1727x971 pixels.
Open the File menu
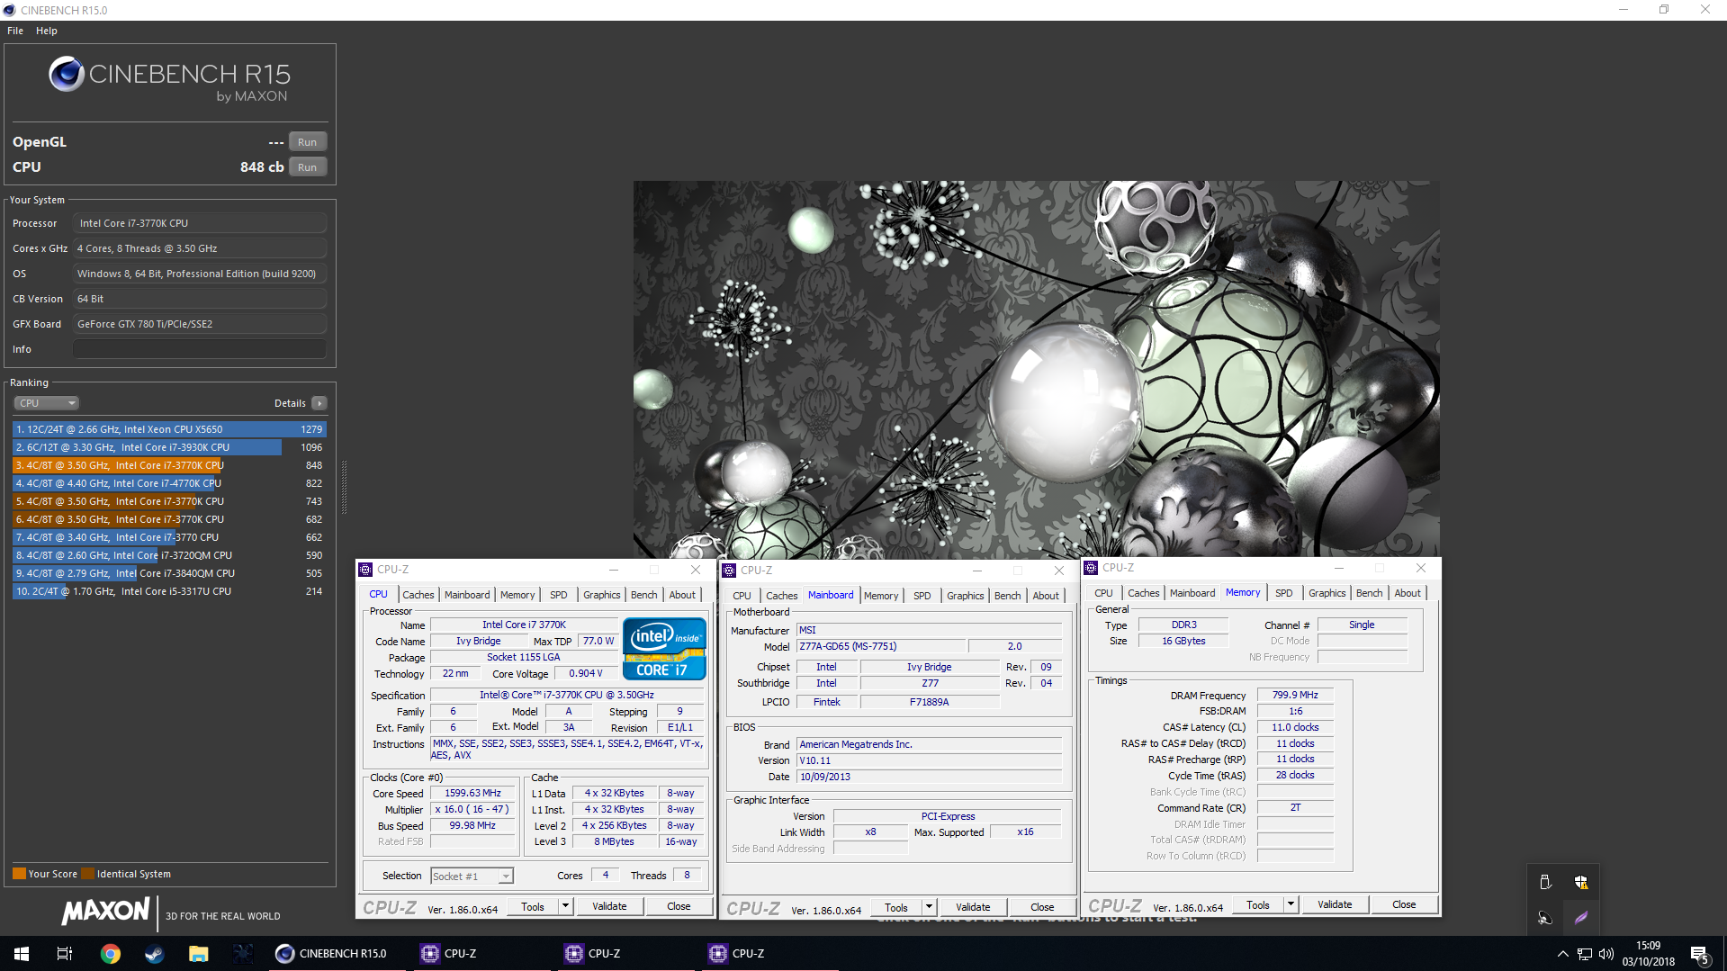pos(15,31)
